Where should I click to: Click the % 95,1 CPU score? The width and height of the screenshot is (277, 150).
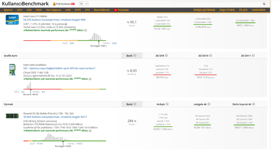(x=132, y=22)
